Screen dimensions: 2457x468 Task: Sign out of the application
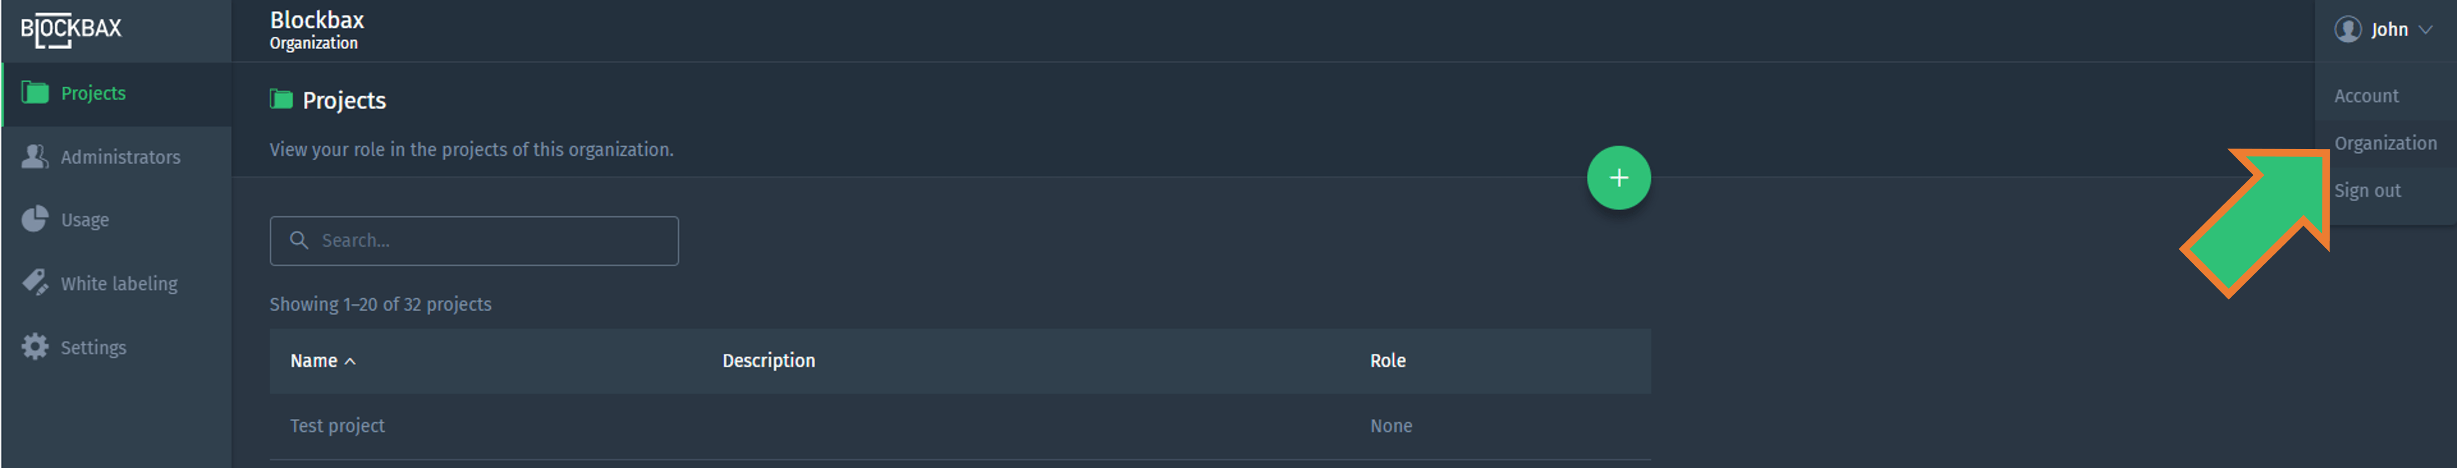tap(2368, 190)
